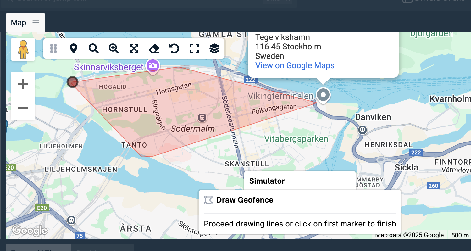This screenshot has width=471, height=251.
Task: Click the Skinnarviksberget camera point icon
Action: [153, 66]
